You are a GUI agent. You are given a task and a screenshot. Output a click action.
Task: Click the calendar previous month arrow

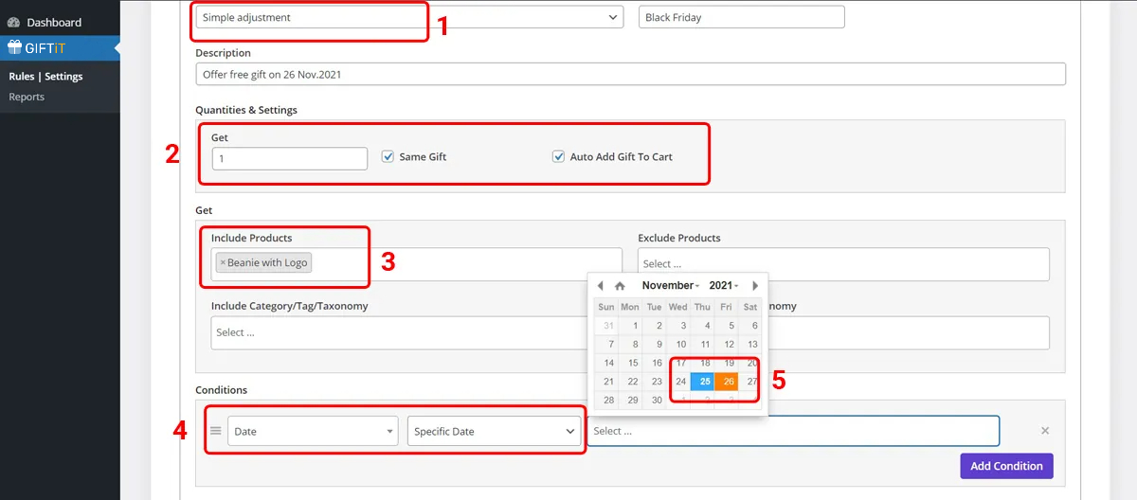(600, 286)
